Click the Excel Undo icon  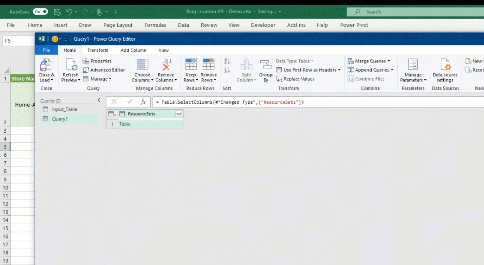(69, 12)
